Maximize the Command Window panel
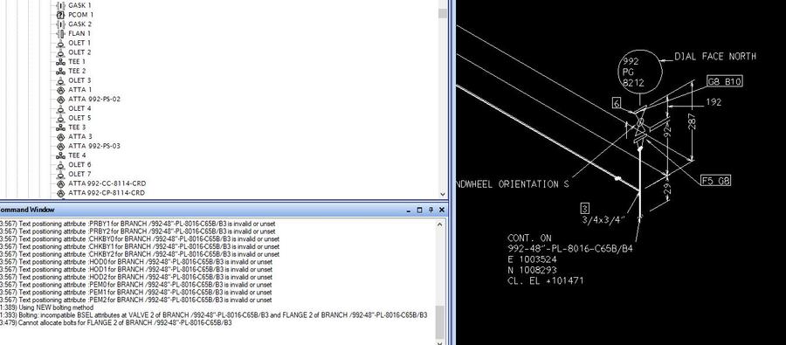Image resolution: width=786 pixels, height=345 pixels. pos(420,210)
